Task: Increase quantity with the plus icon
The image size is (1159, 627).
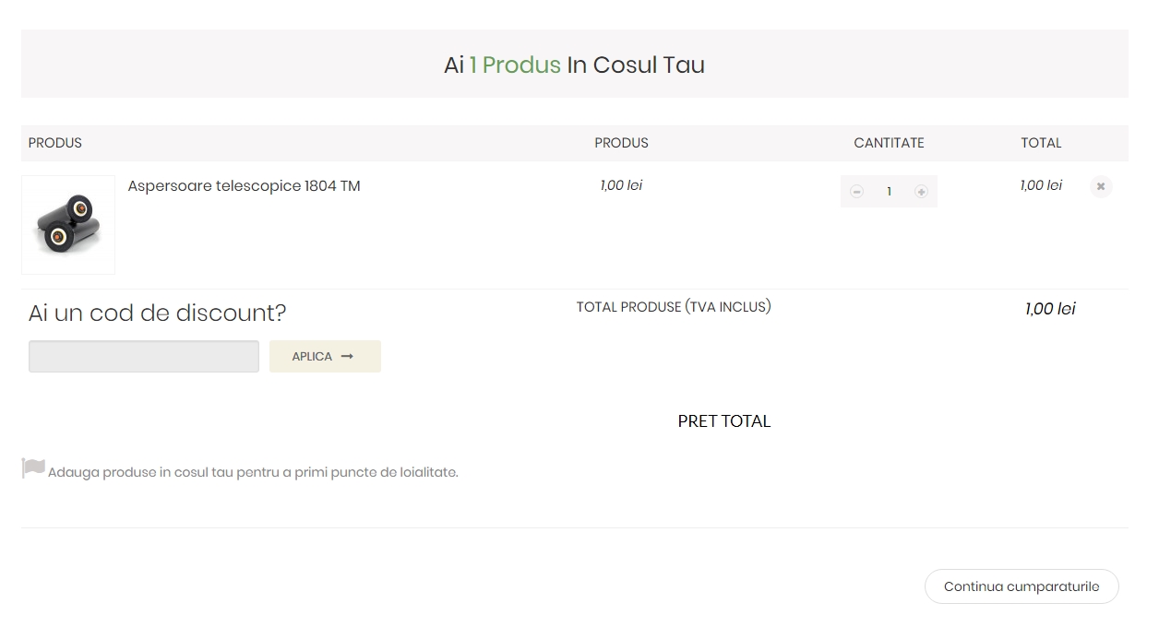Action: [921, 192]
